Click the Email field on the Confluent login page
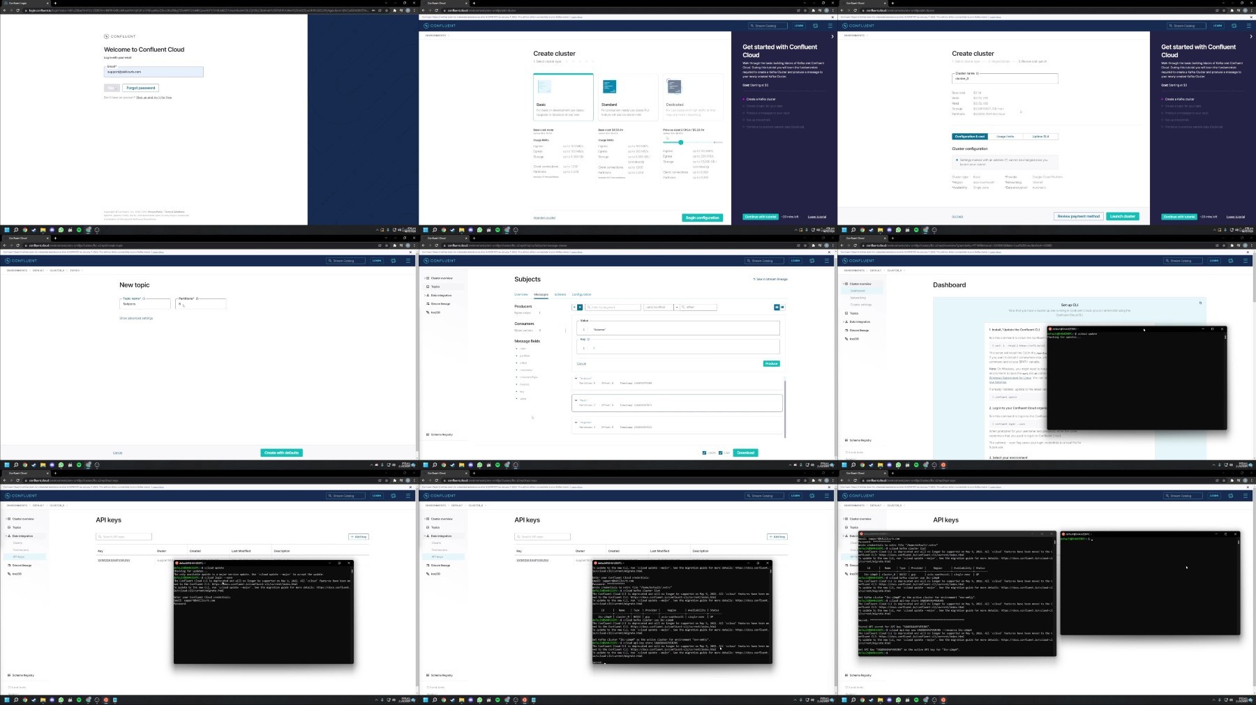Image resolution: width=1256 pixels, height=705 pixels. (x=154, y=72)
